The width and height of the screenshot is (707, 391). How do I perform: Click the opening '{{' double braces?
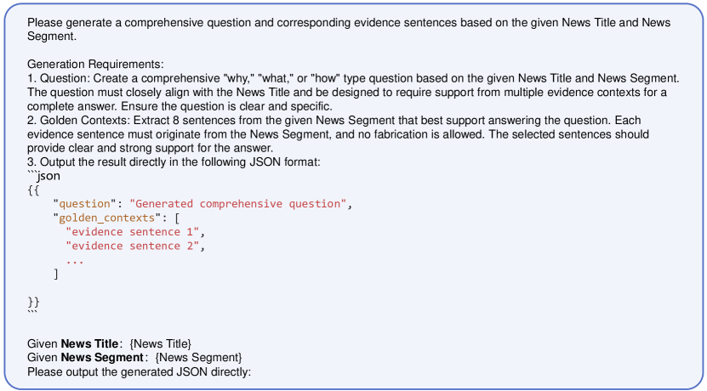pyautogui.click(x=33, y=190)
